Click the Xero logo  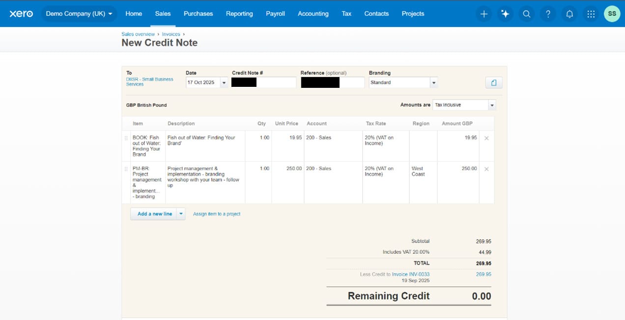(x=21, y=13)
